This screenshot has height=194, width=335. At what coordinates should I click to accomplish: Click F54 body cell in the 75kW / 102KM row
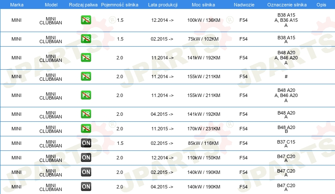coord(243,39)
